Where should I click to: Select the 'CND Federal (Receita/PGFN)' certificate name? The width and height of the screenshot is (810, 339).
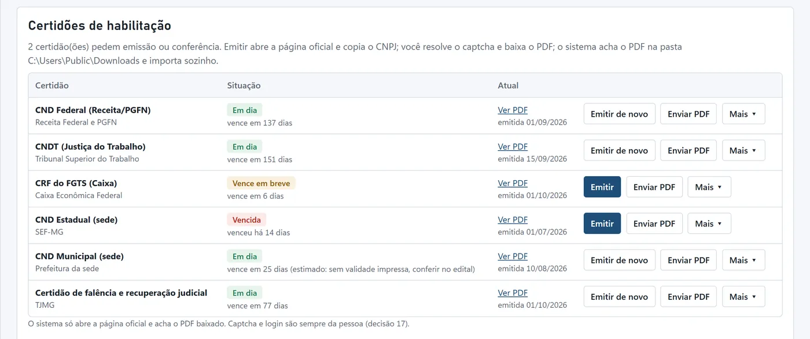pos(93,110)
